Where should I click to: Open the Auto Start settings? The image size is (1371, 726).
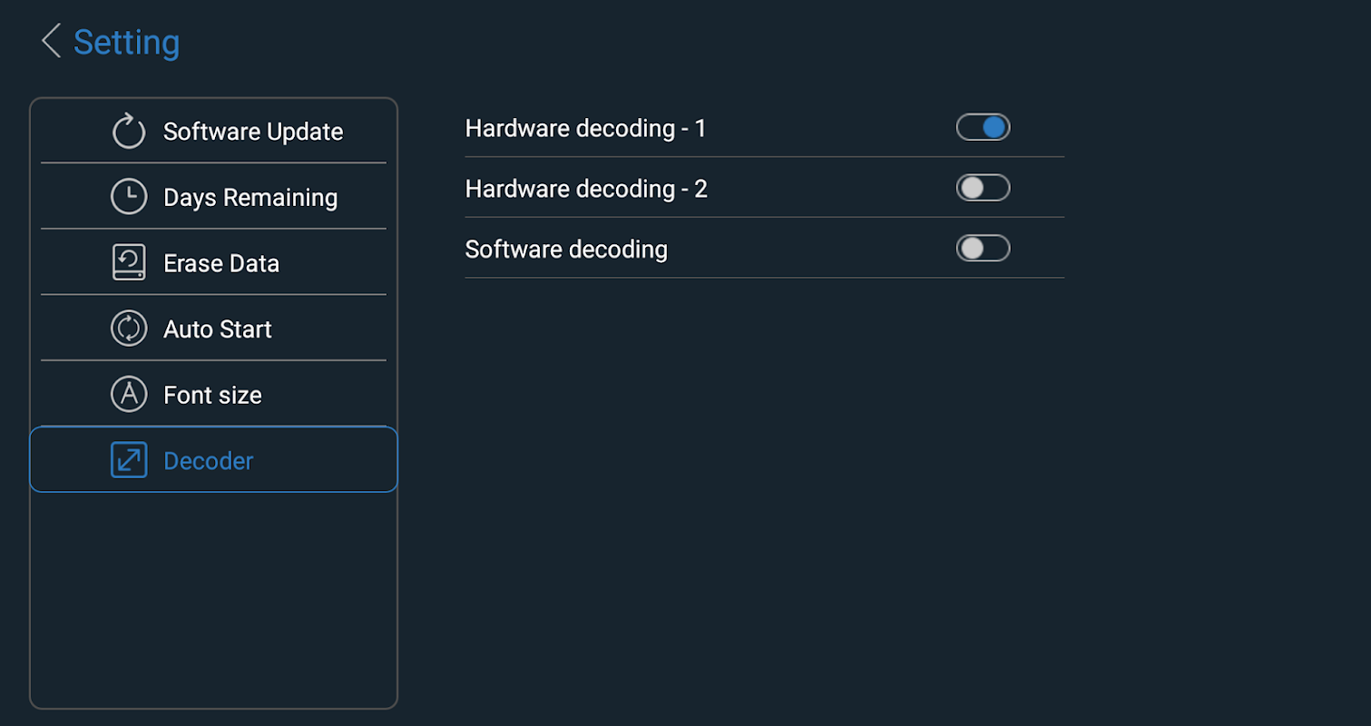tap(217, 329)
